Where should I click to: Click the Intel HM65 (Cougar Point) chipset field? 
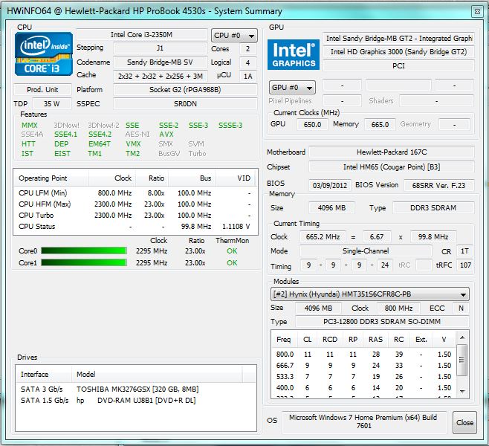(392, 167)
